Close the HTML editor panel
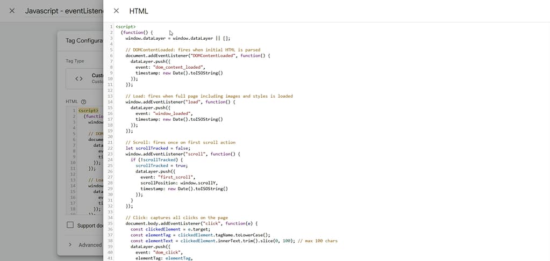Viewport: 550px width, 261px height. (x=116, y=11)
